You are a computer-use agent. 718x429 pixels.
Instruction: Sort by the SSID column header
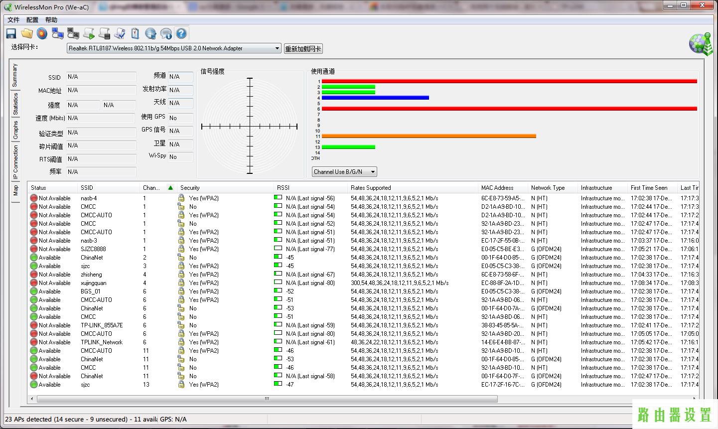point(109,188)
